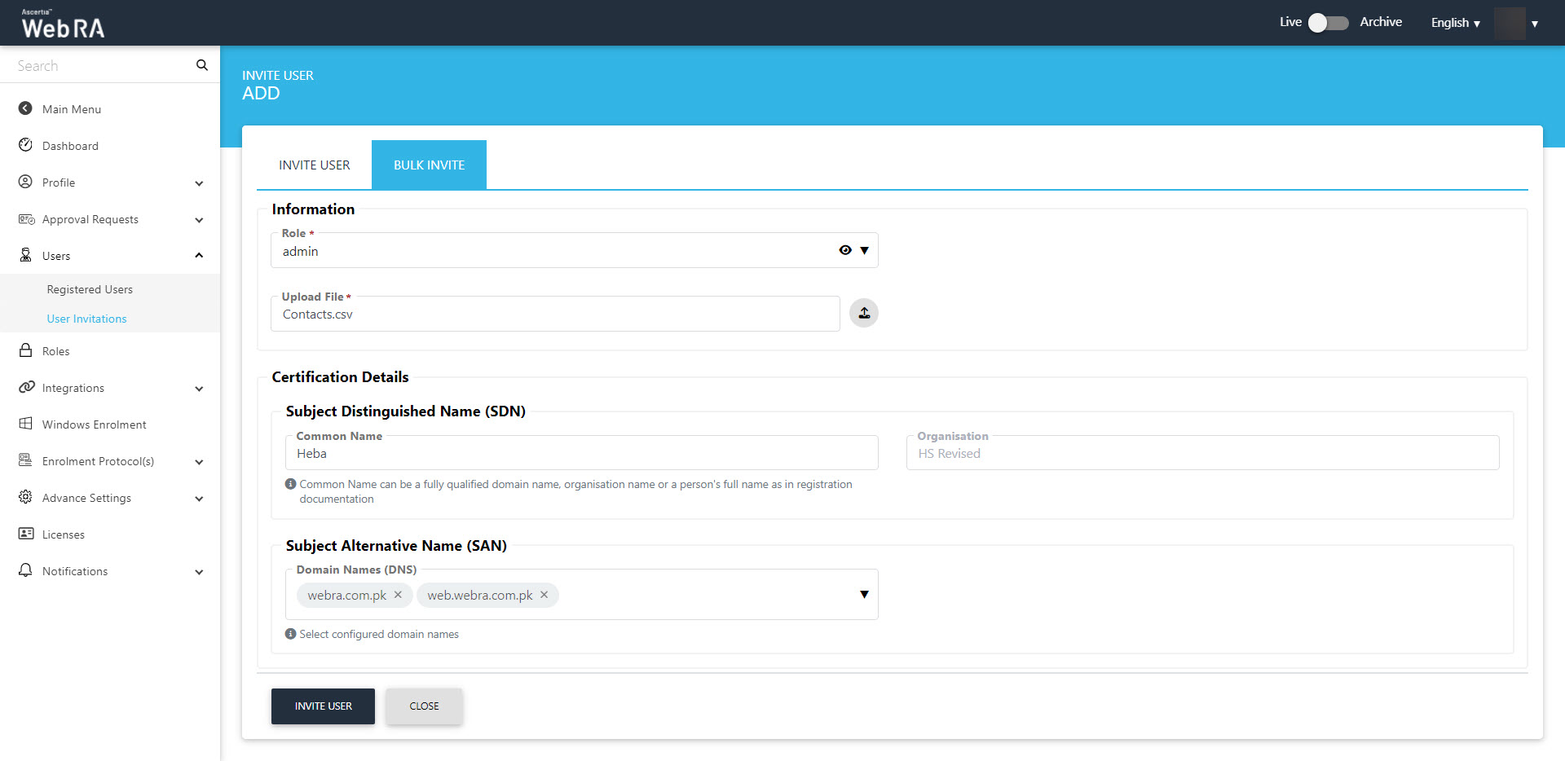Screen dimensions: 1565x761
Task: Click the CLOSE button
Action: pos(424,706)
